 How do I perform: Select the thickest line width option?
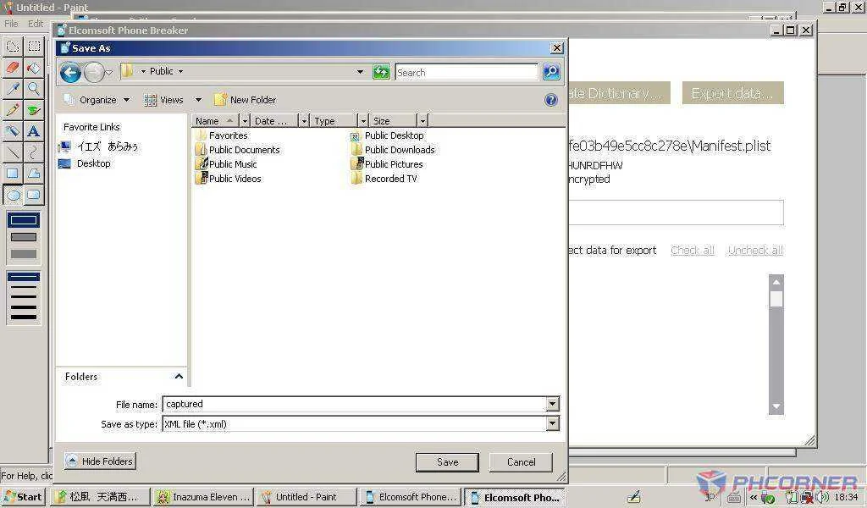pos(24,317)
